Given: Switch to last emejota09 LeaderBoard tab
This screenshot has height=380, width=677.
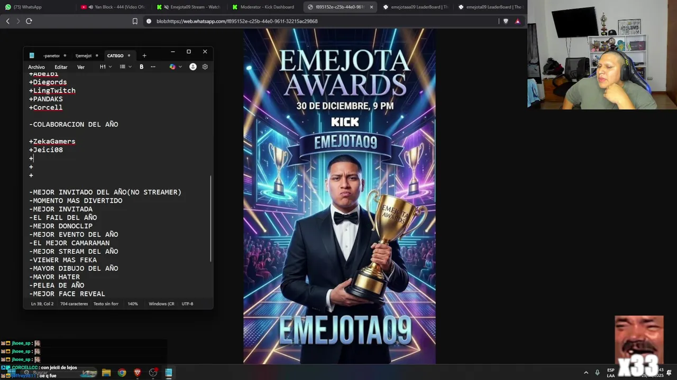Looking at the screenshot, I should 491,7.
